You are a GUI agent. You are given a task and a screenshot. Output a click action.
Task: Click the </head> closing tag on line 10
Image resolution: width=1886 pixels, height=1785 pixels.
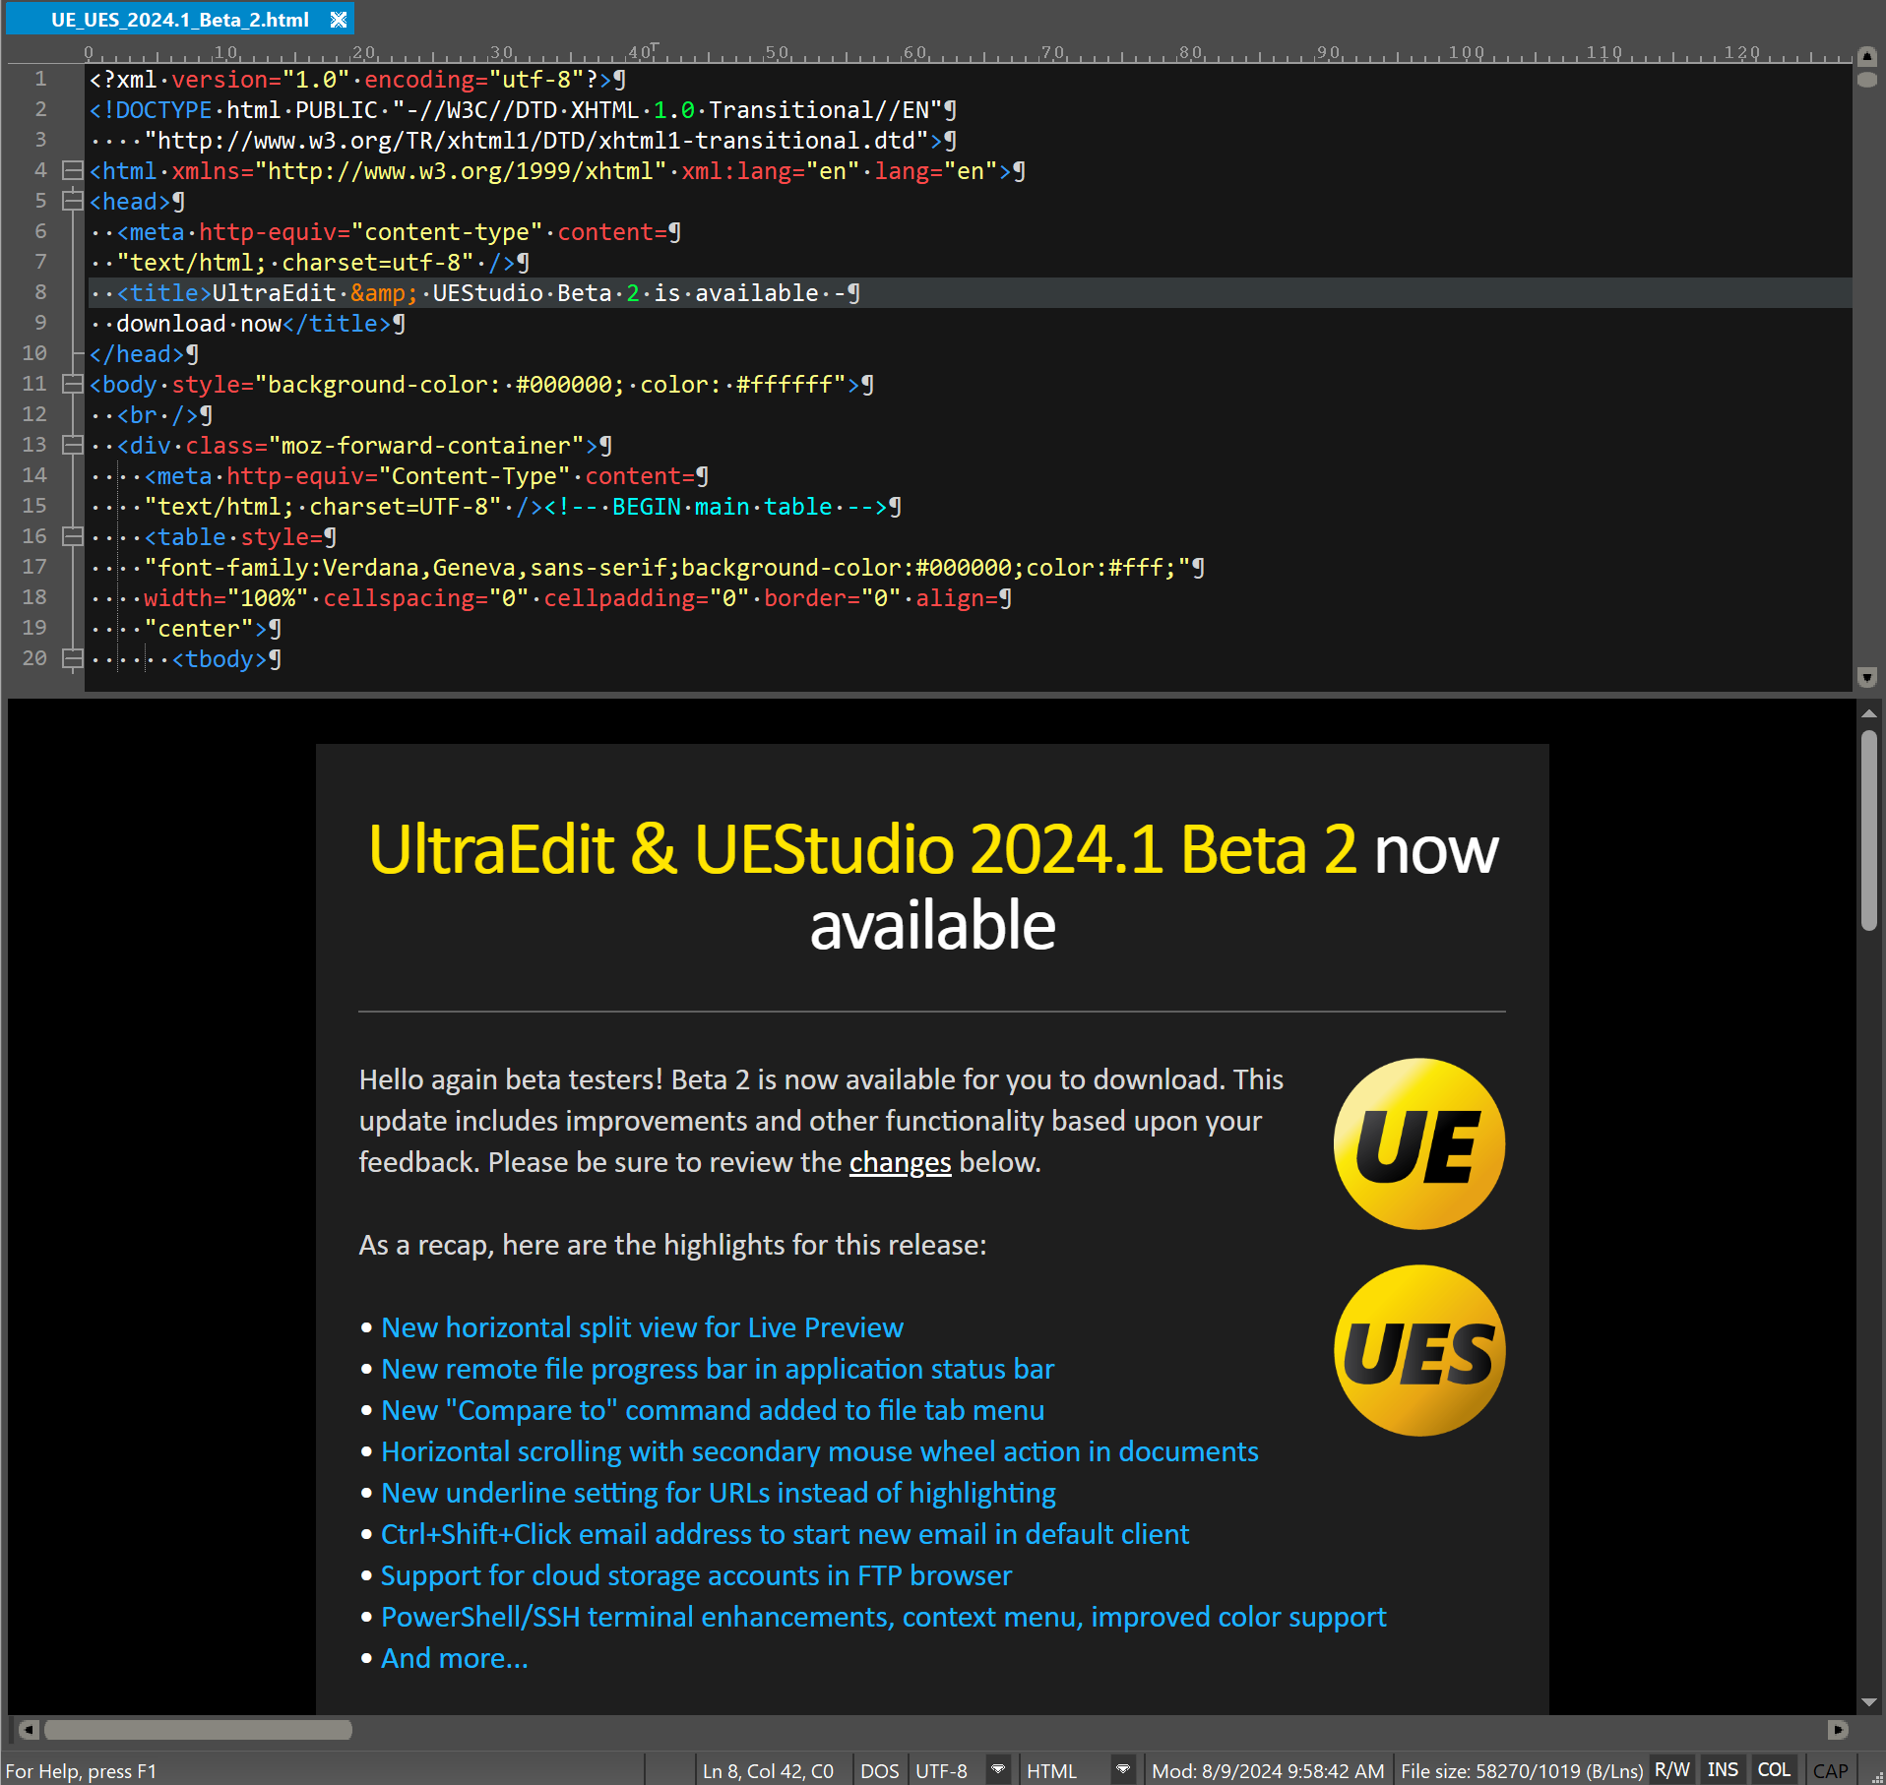(x=137, y=353)
